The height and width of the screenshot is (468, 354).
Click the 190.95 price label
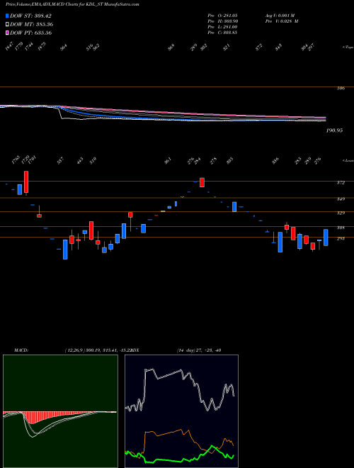point(335,130)
